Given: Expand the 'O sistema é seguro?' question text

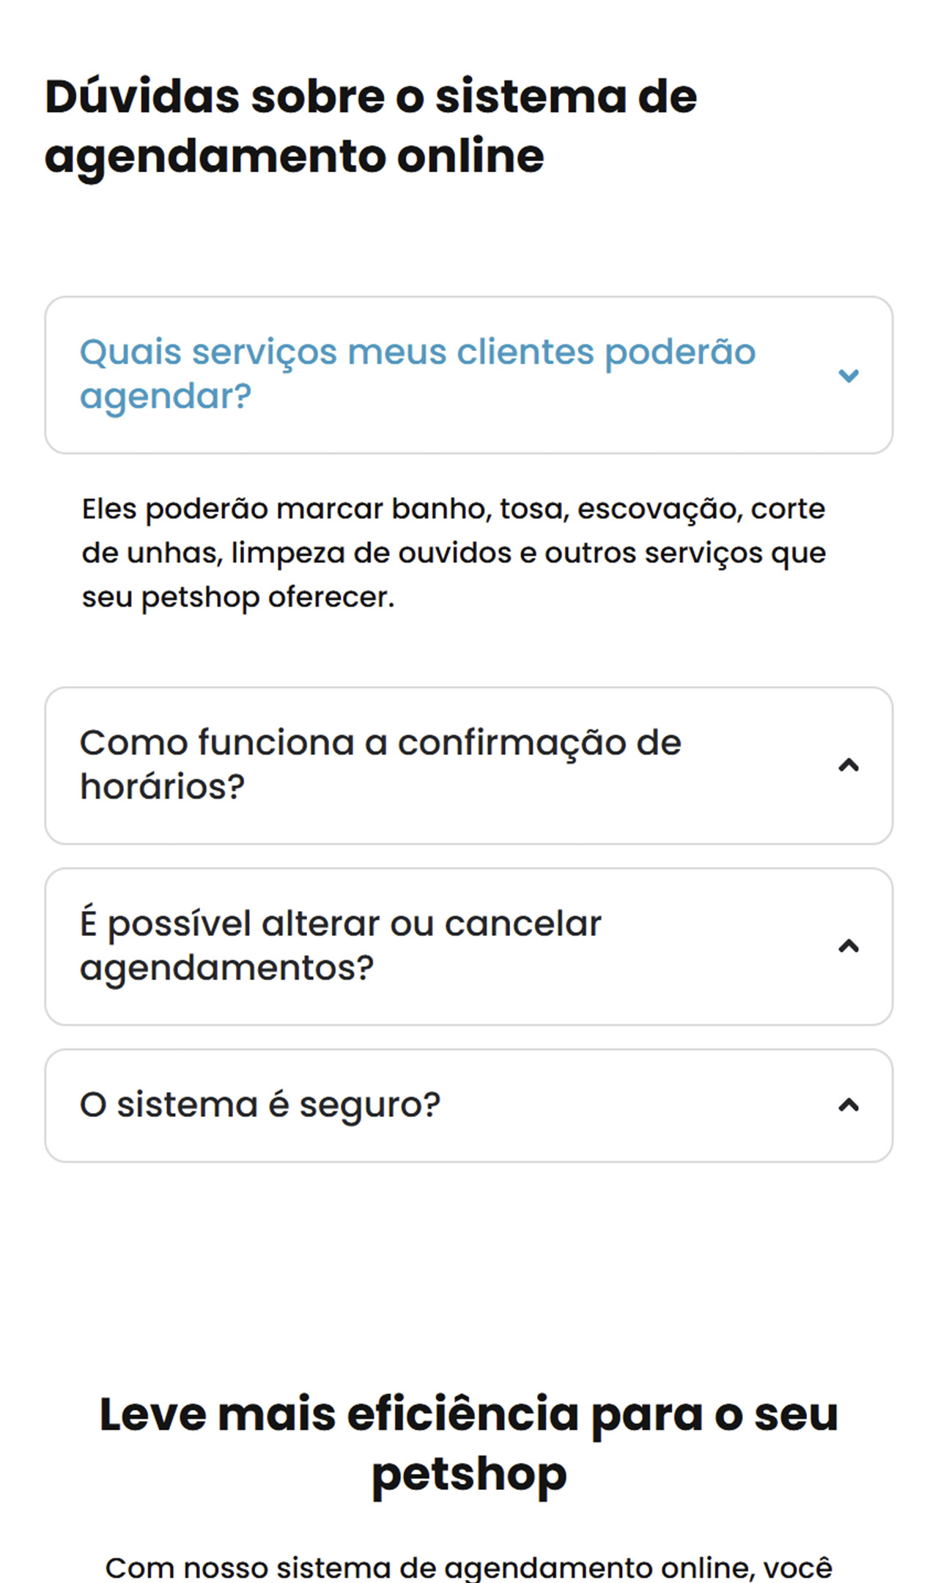Looking at the screenshot, I should point(260,1105).
